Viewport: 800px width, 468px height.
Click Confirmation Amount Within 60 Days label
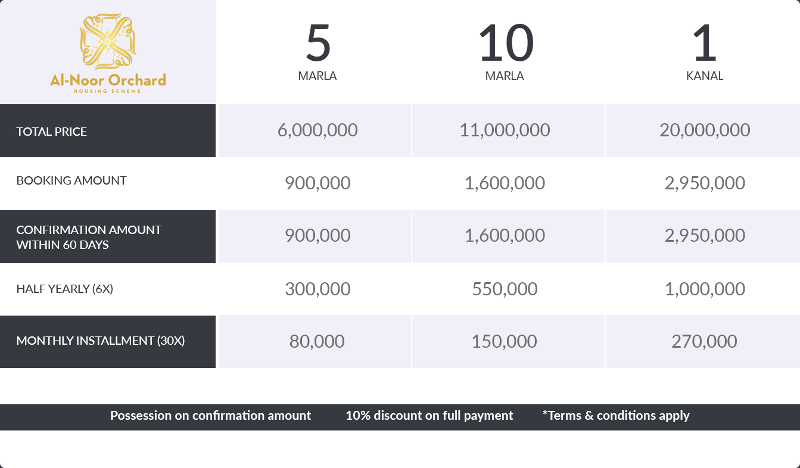coord(89,237)
